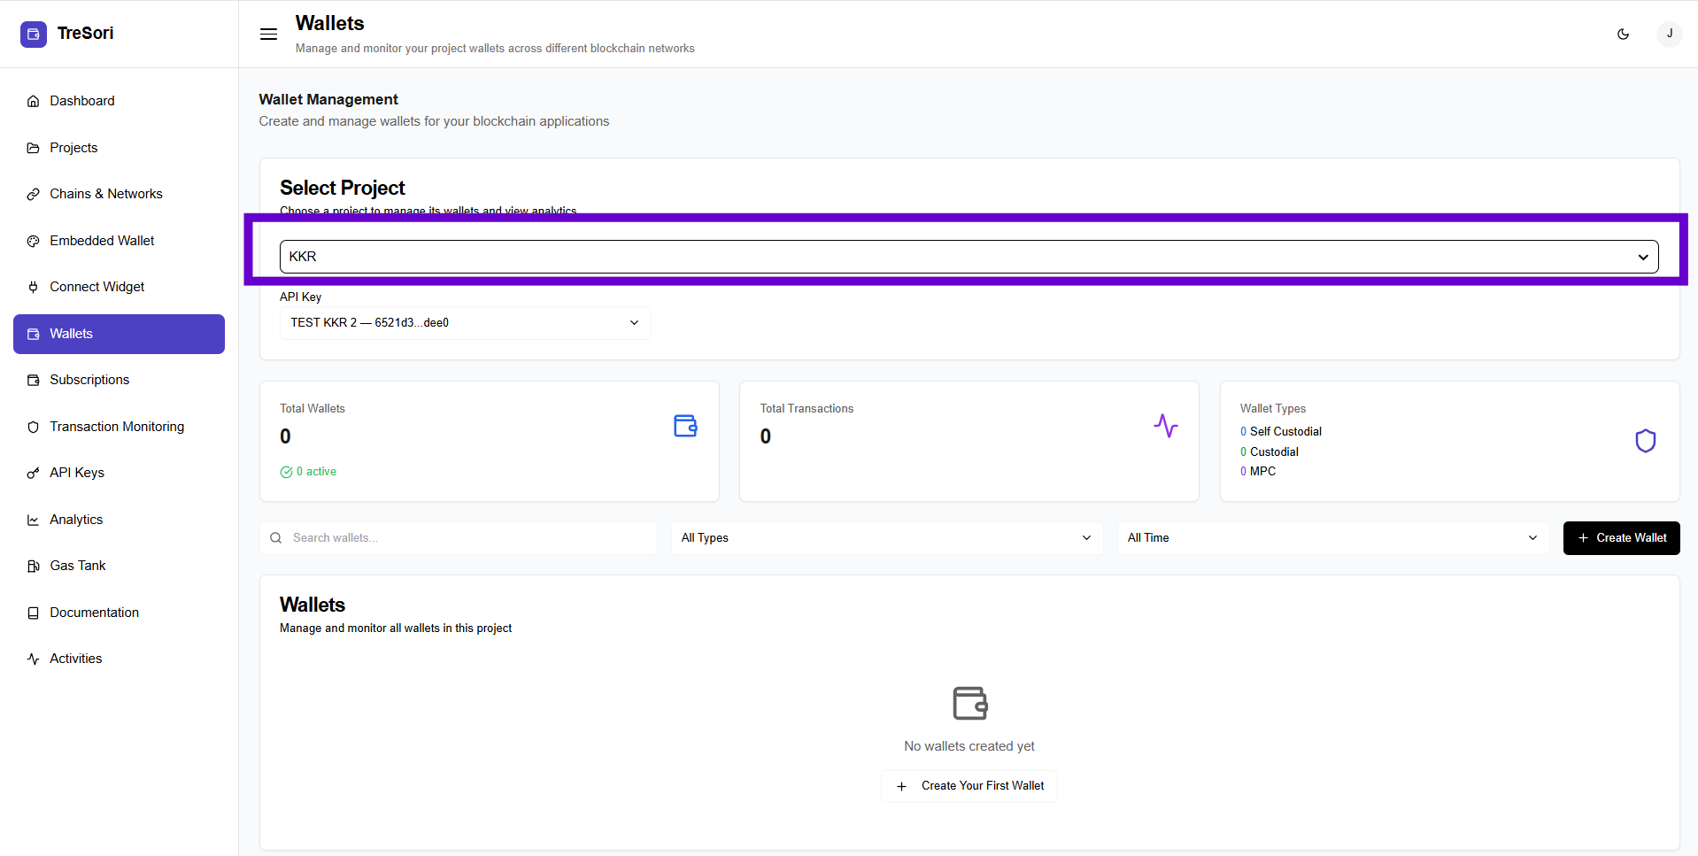The height and width of the screenshot is (856, 1698).
Task: Open the KKR project dropdown
Action: (x=969, y=257)
